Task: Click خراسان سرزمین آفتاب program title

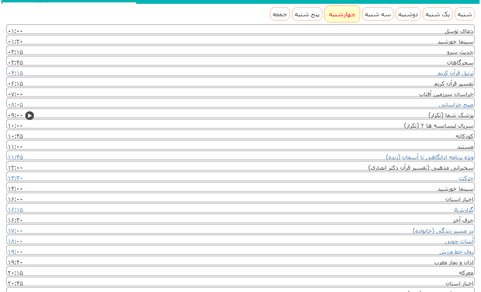Action: 446,94
